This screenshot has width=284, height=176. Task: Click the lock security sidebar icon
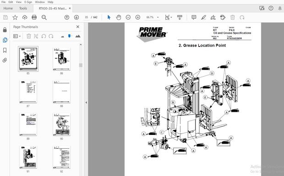click(5, 30)
